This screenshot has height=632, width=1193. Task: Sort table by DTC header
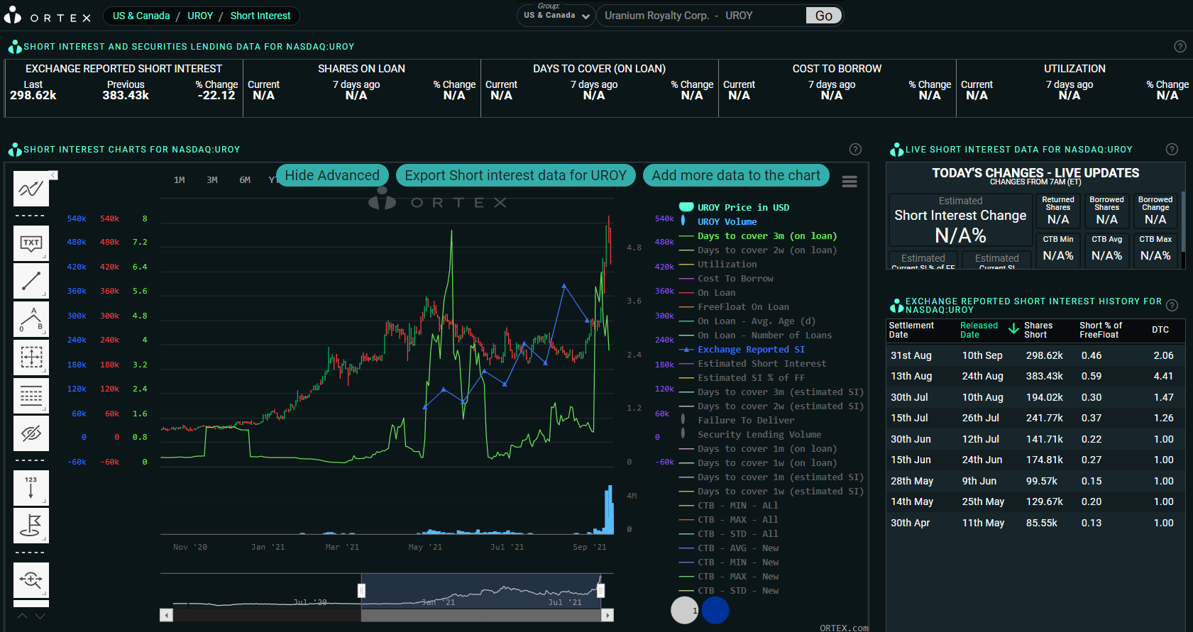coord(1160,330)
